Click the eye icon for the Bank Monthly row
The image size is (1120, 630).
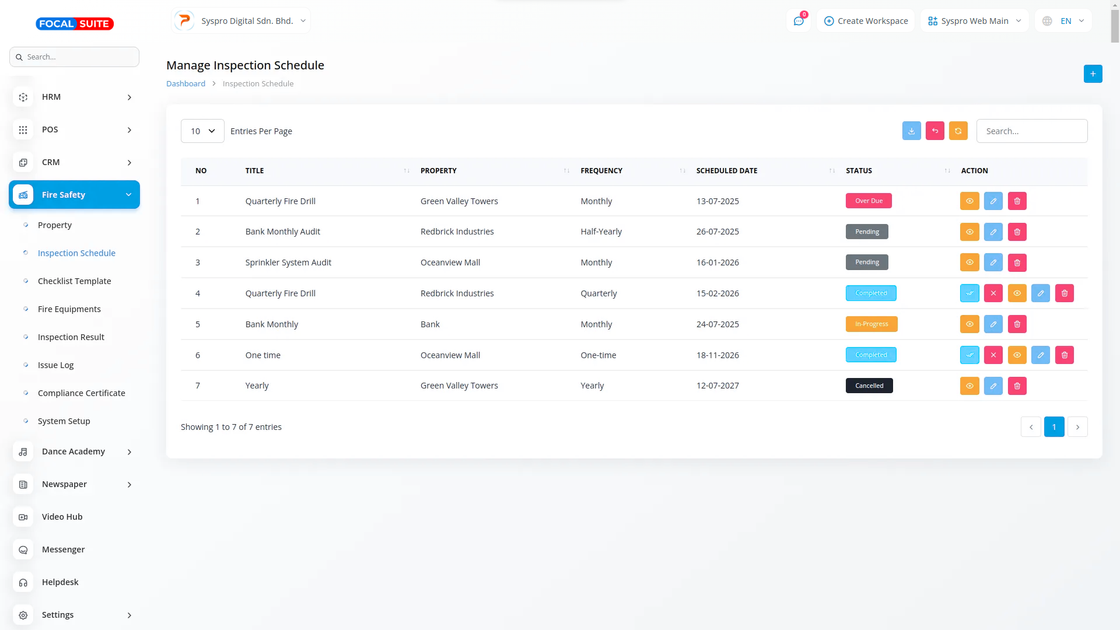969,324
